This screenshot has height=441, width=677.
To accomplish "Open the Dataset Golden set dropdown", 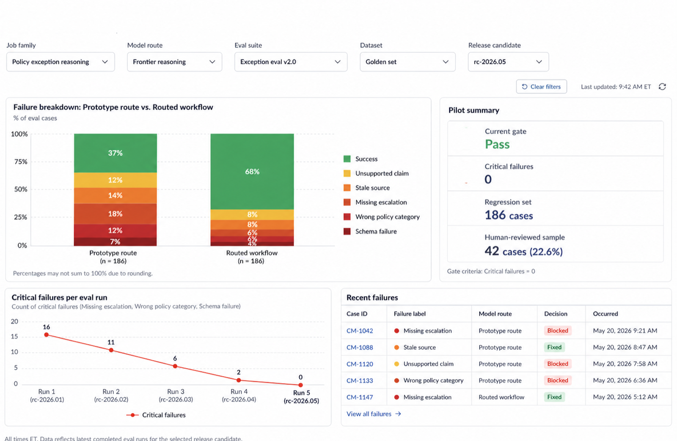I will 407,62.
